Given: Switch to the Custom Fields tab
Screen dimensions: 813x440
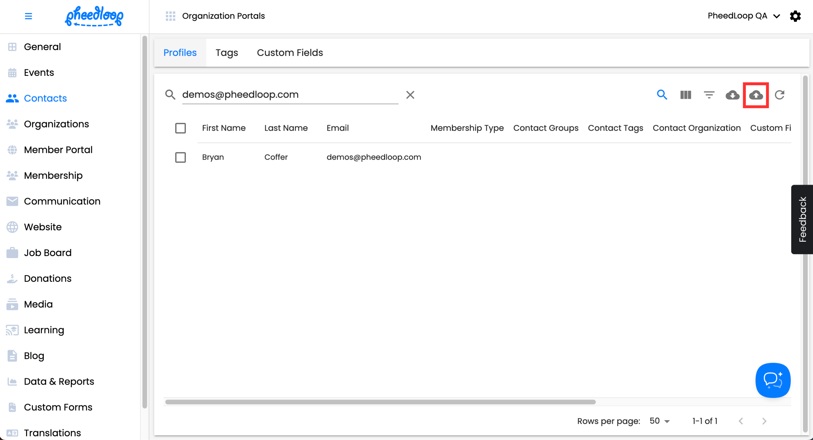Looking at the screenshot, I should tap(290, 53).
